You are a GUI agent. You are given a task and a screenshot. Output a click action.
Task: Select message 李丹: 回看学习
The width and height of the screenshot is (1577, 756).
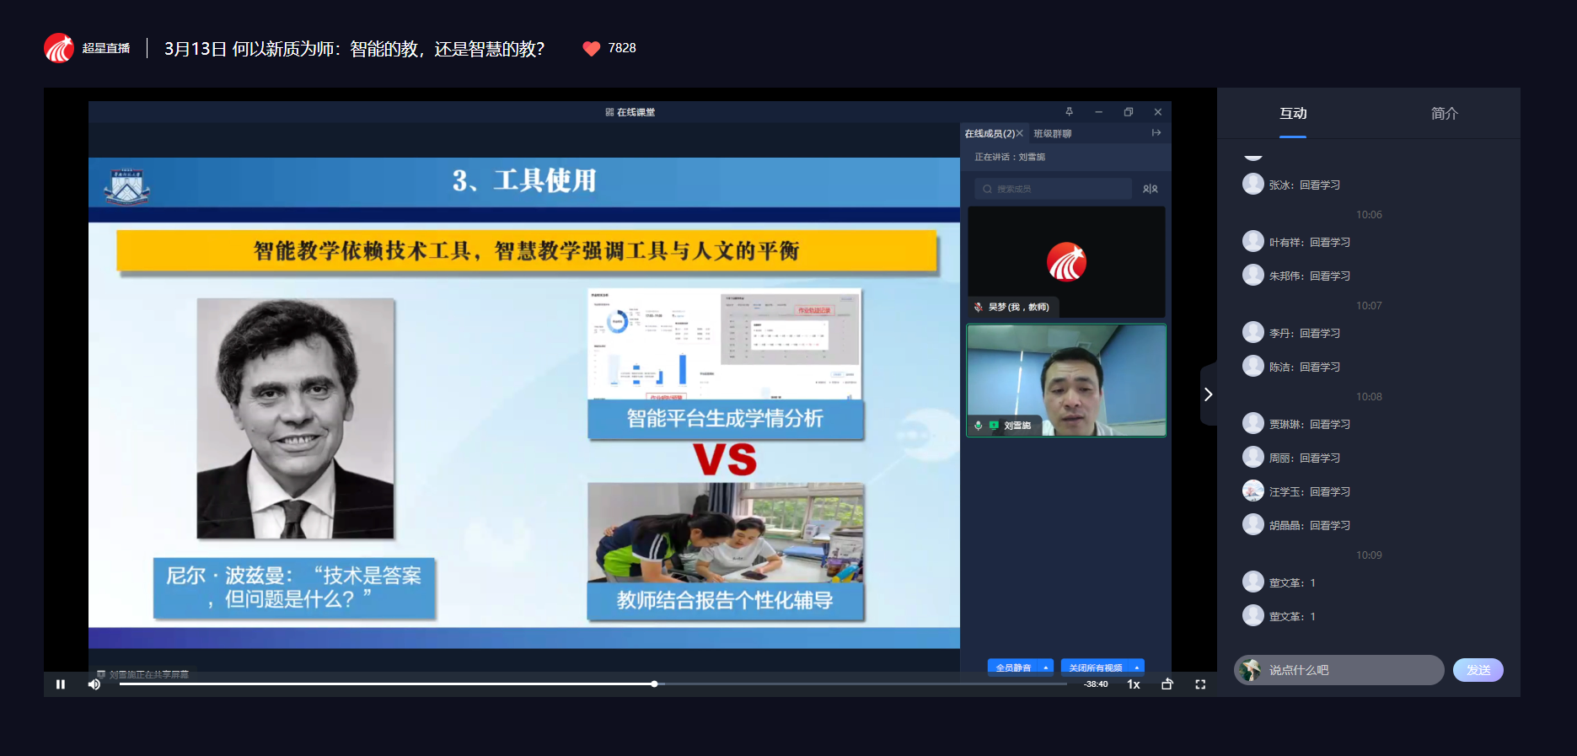point(1305,334)
